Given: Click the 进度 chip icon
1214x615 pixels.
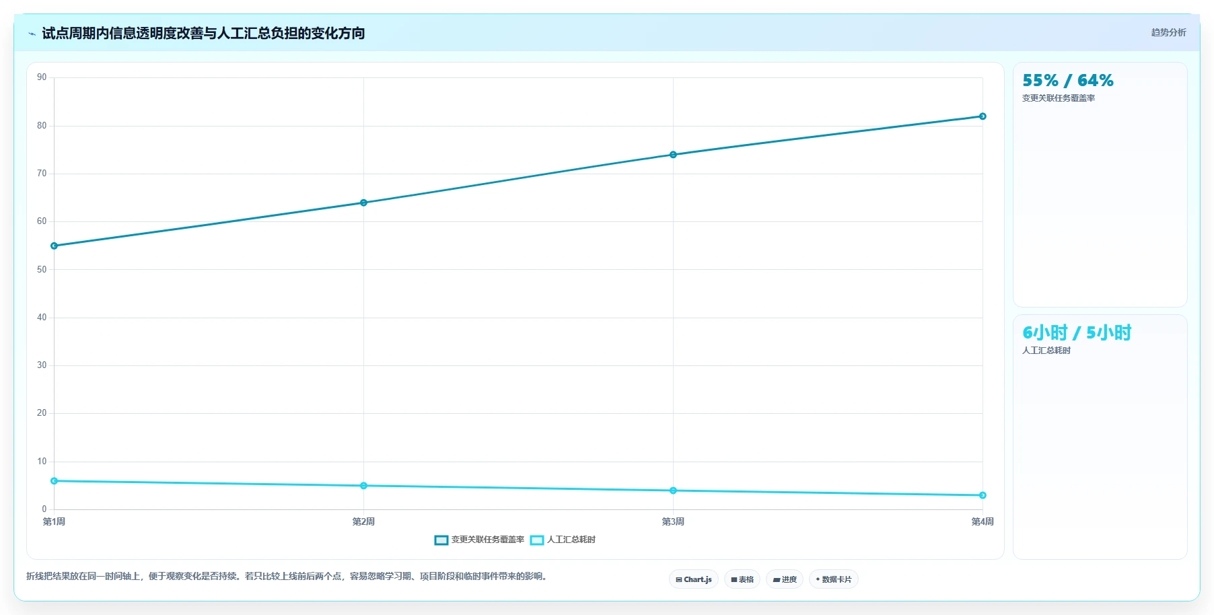Looking at the screenshot, I should [777, 579].
